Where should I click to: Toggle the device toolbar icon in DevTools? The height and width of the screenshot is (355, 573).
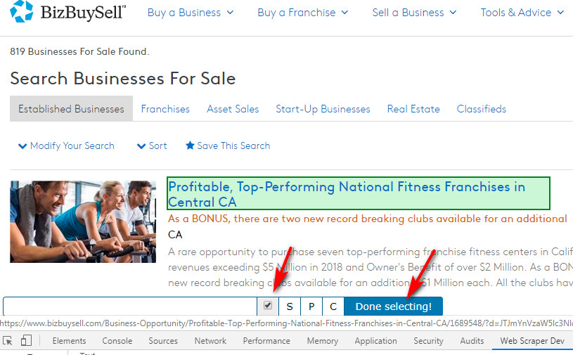point(26,341)
